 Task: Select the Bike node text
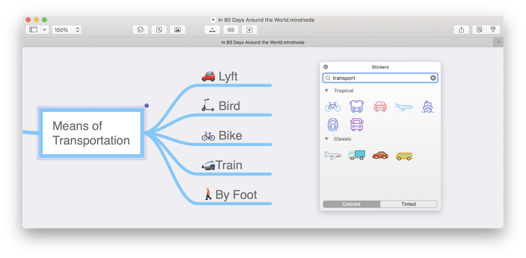click(x=230, y=136)
